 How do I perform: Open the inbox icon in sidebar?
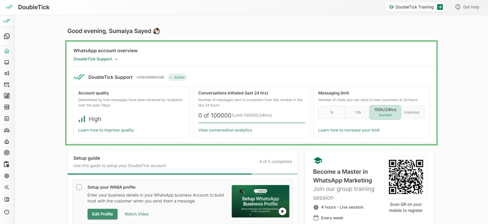tap(7, 62)
